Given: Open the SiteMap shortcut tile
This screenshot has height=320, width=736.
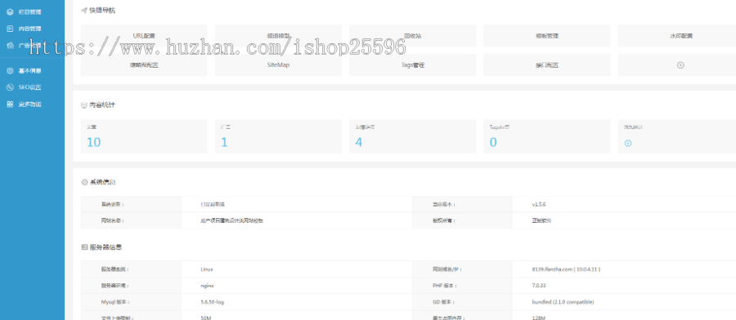Looking at the screenshot, I should tap(278, 65).
